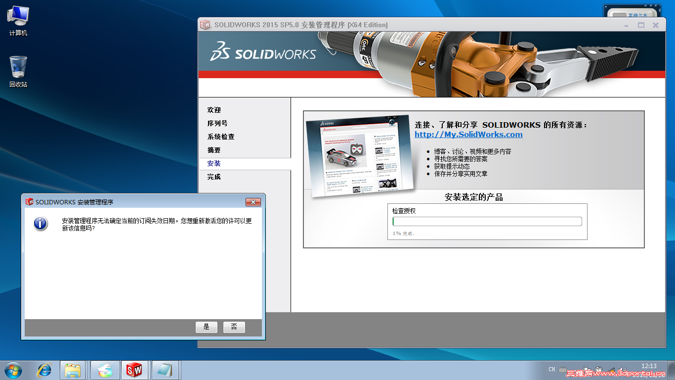Open the http://My.SolidWorks.com link

[x=468, y=135]
